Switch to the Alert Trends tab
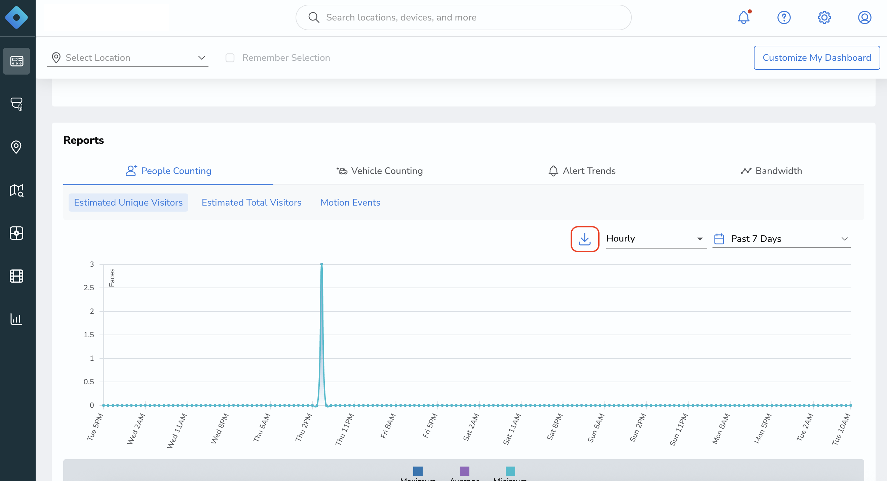The height and width of the screenshot is (481, 887). tap(582, 171)
